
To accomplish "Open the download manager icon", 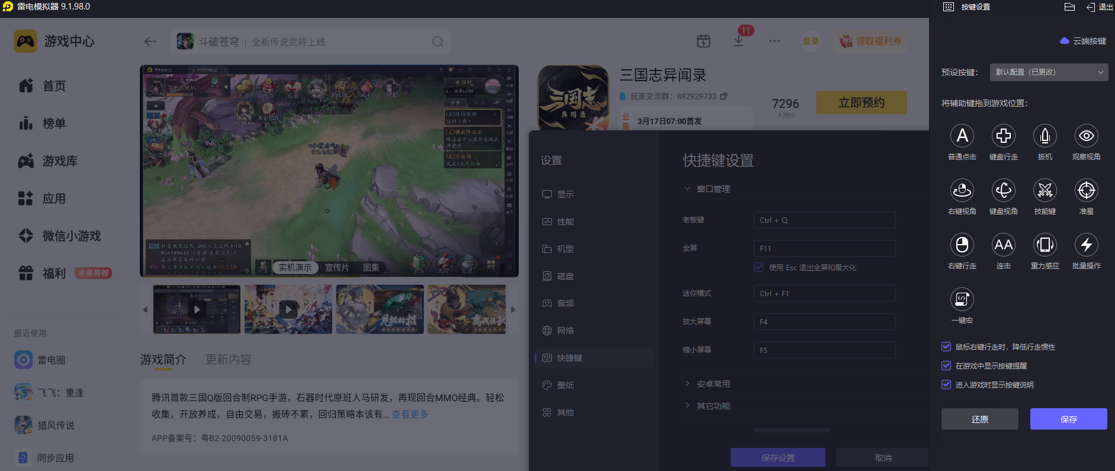I will click(738, 41).
